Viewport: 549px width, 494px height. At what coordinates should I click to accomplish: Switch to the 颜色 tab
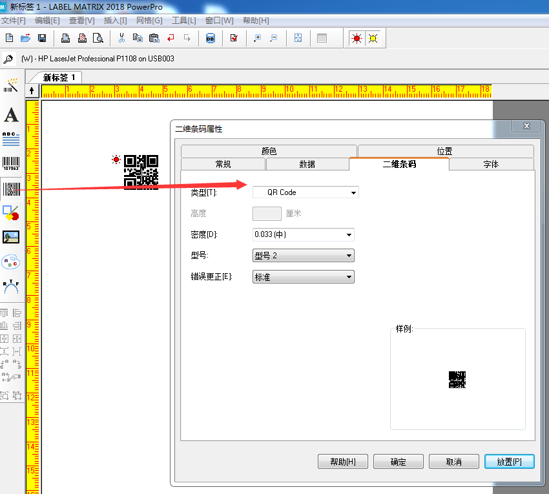(269, 151)
